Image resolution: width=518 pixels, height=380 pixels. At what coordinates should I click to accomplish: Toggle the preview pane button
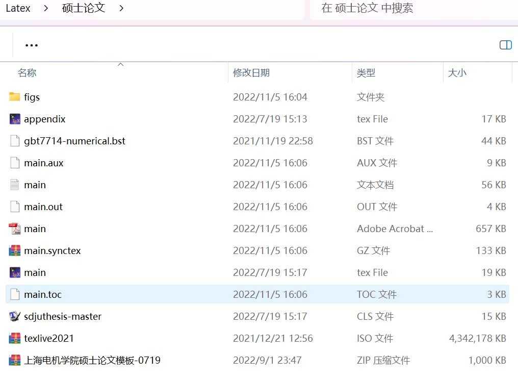click(x=505, y=45)
